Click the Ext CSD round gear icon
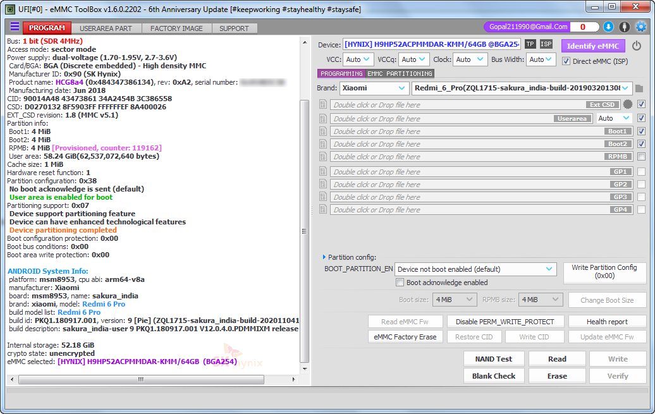The width and height of the screenshot is (655, 414). 627,104
